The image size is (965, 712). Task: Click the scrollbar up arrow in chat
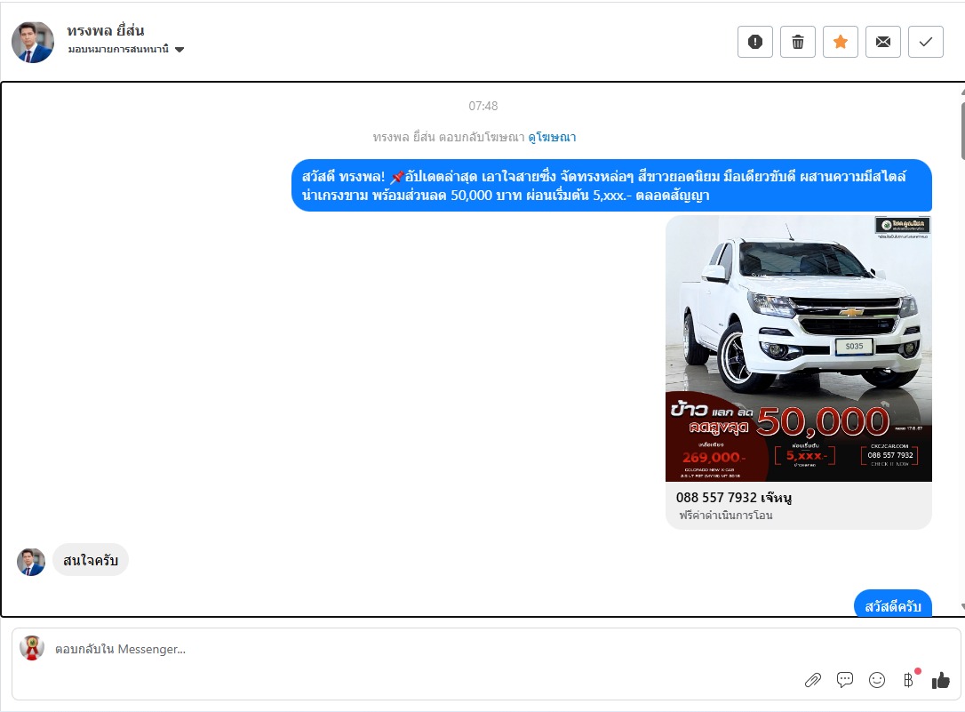[961, 90]
